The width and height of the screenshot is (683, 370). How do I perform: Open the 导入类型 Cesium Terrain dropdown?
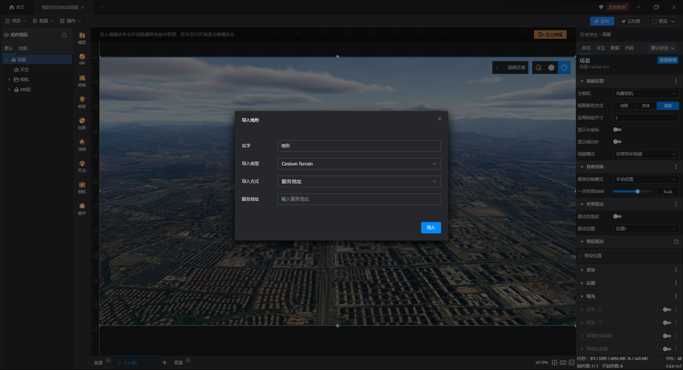coord(359,164)
